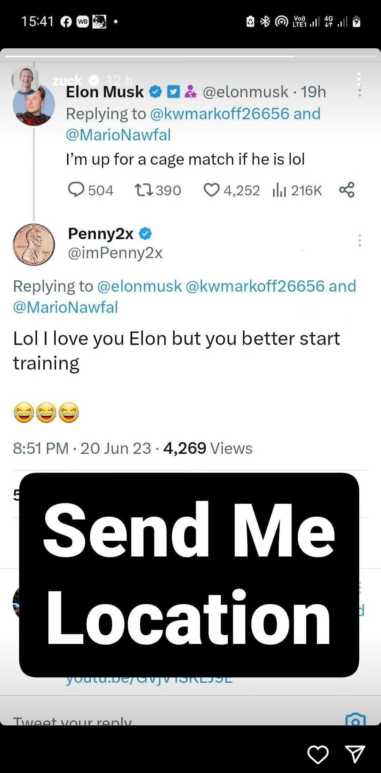Open zuck's profile picture
The height and width of the screenshot is (773, 381).
pyautogui.click(x=24, y=78)
